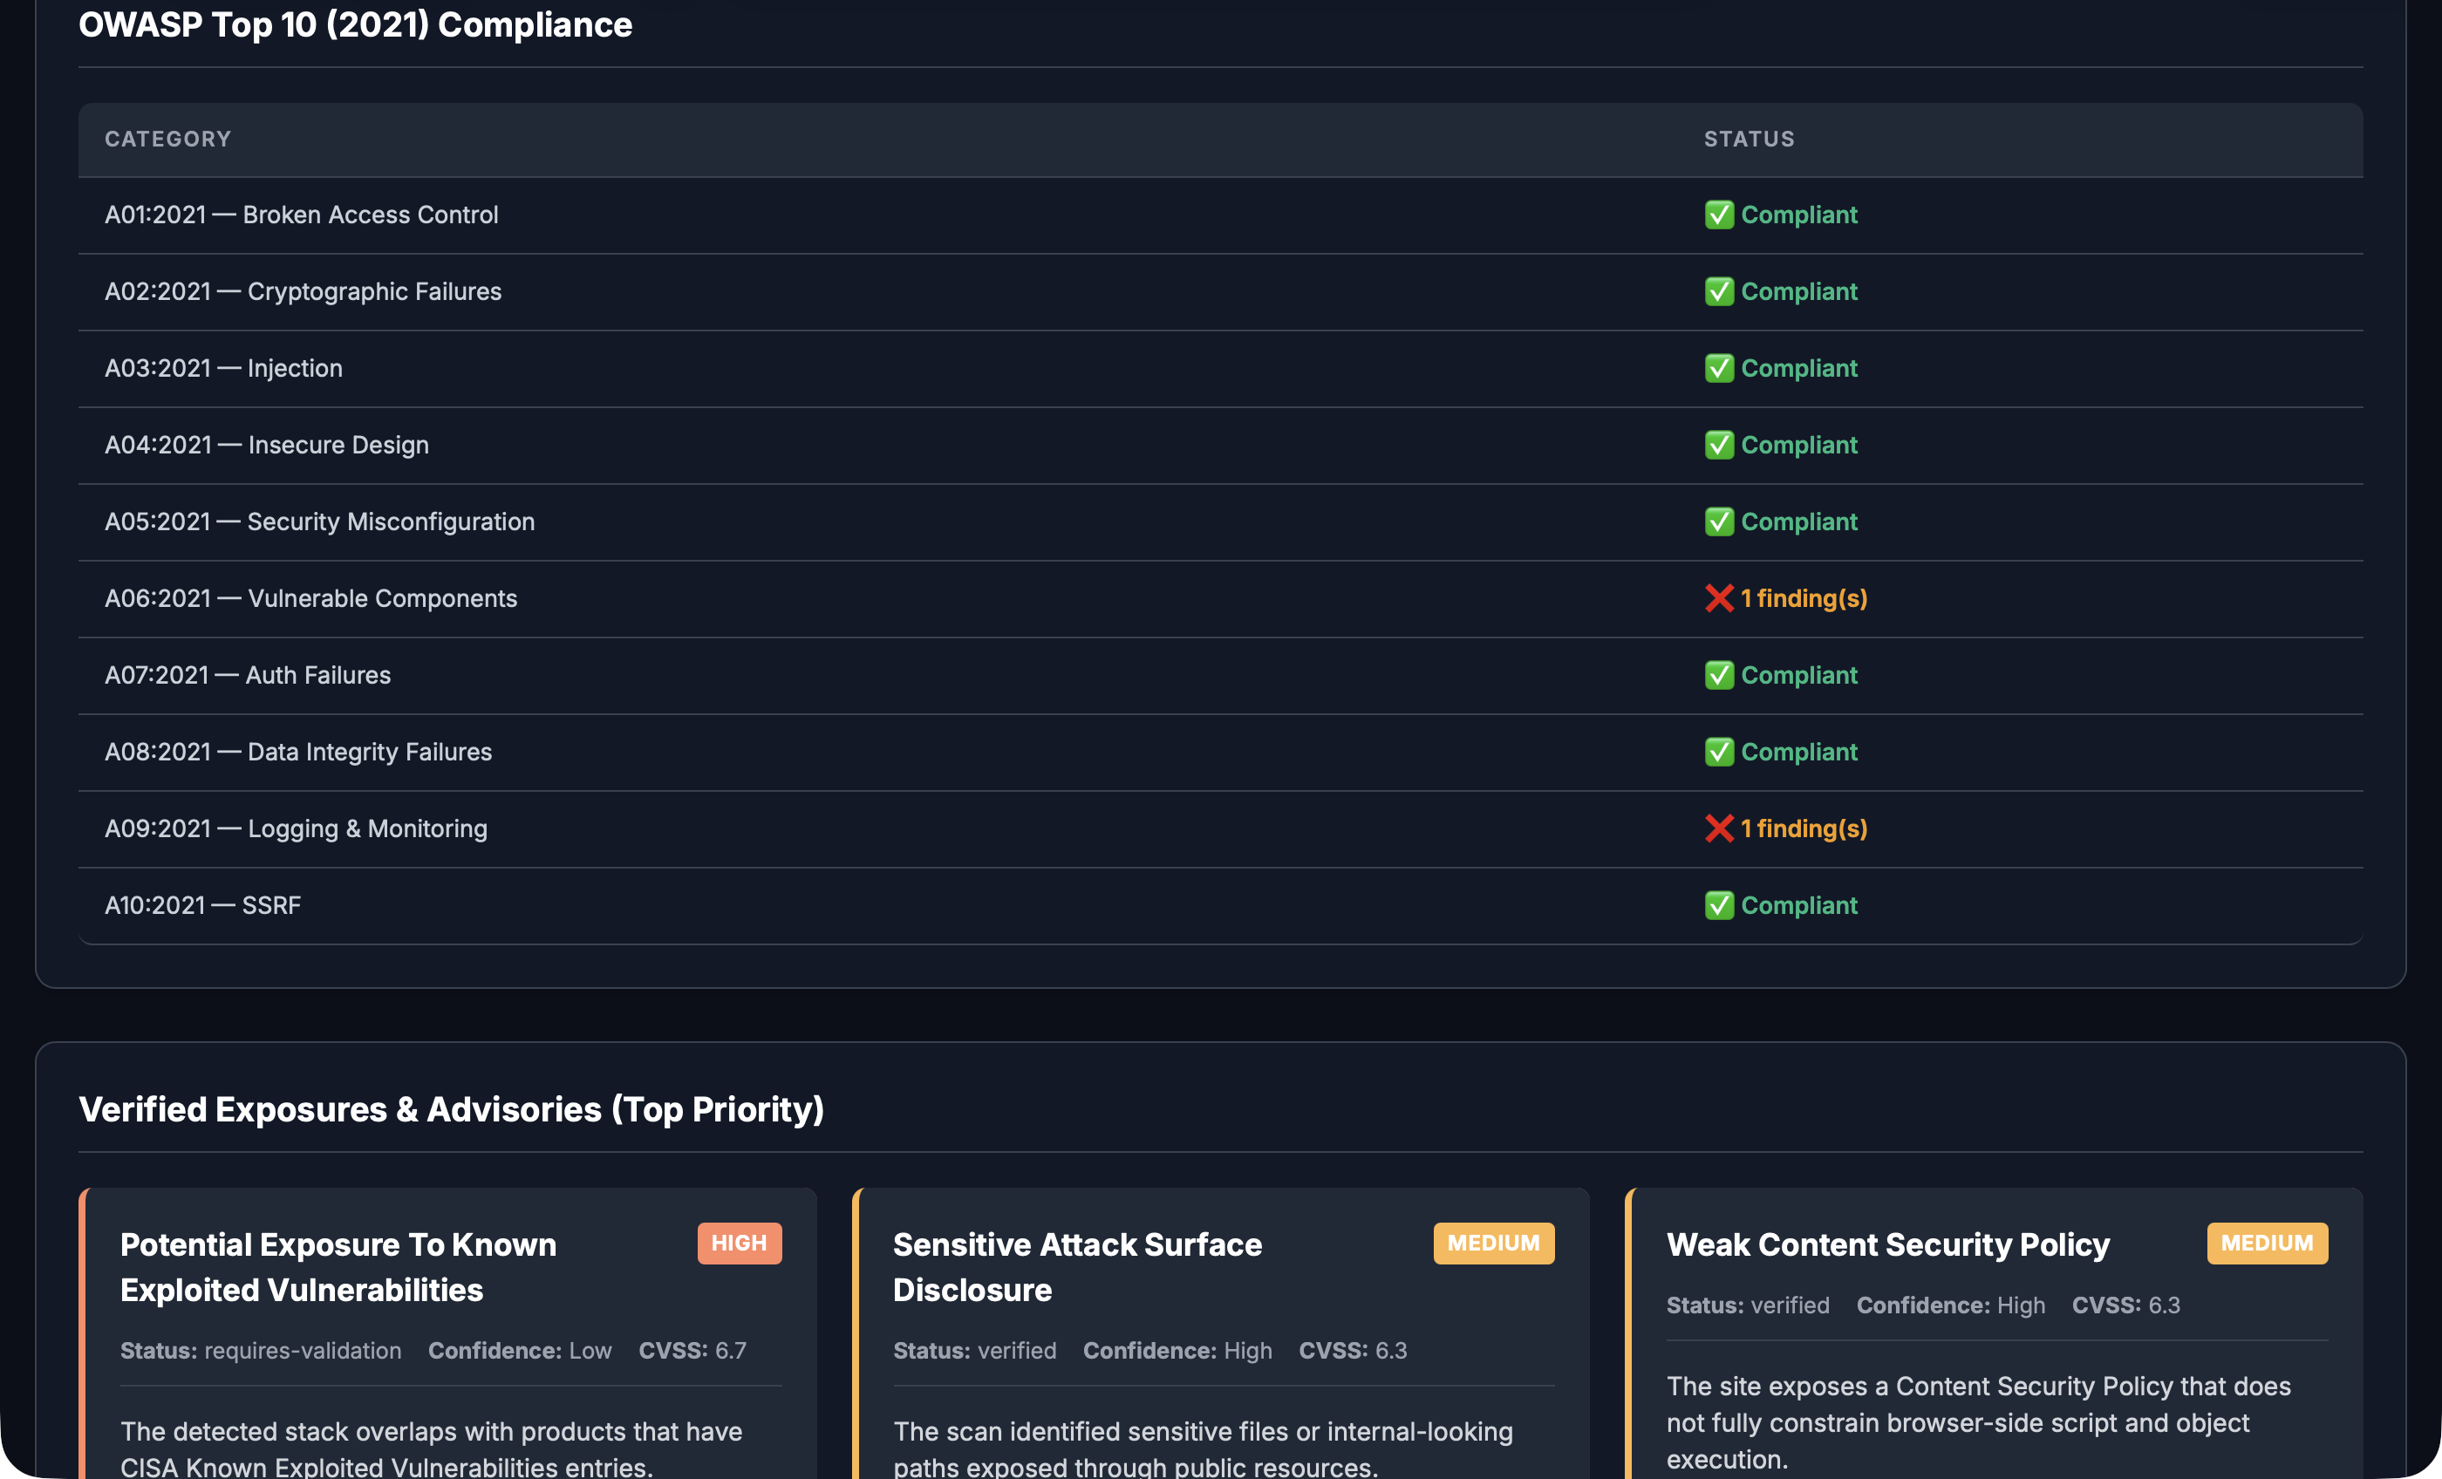2442x1479 pixels.
Task: Click the compliant checkmark for SSRF
Action: (x=1721, y=904)
